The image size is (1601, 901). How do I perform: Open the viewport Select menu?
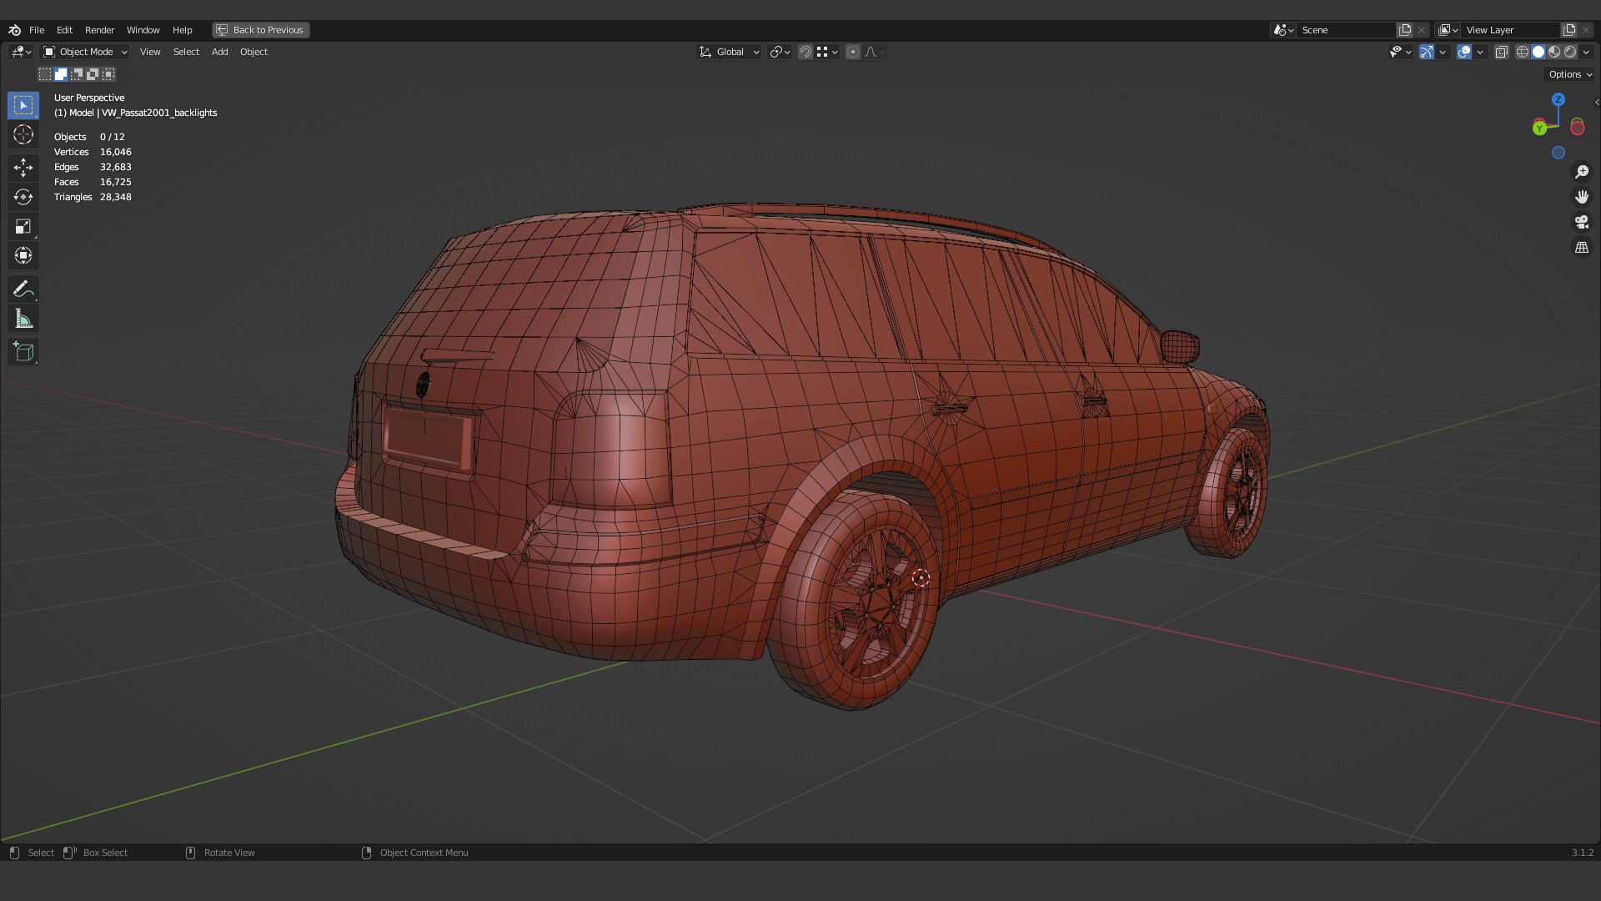[186, 52]
